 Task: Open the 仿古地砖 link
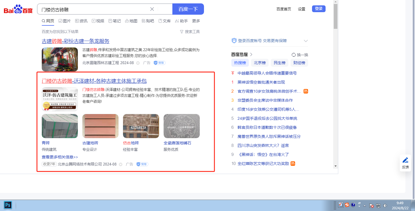tap(131, 143)
